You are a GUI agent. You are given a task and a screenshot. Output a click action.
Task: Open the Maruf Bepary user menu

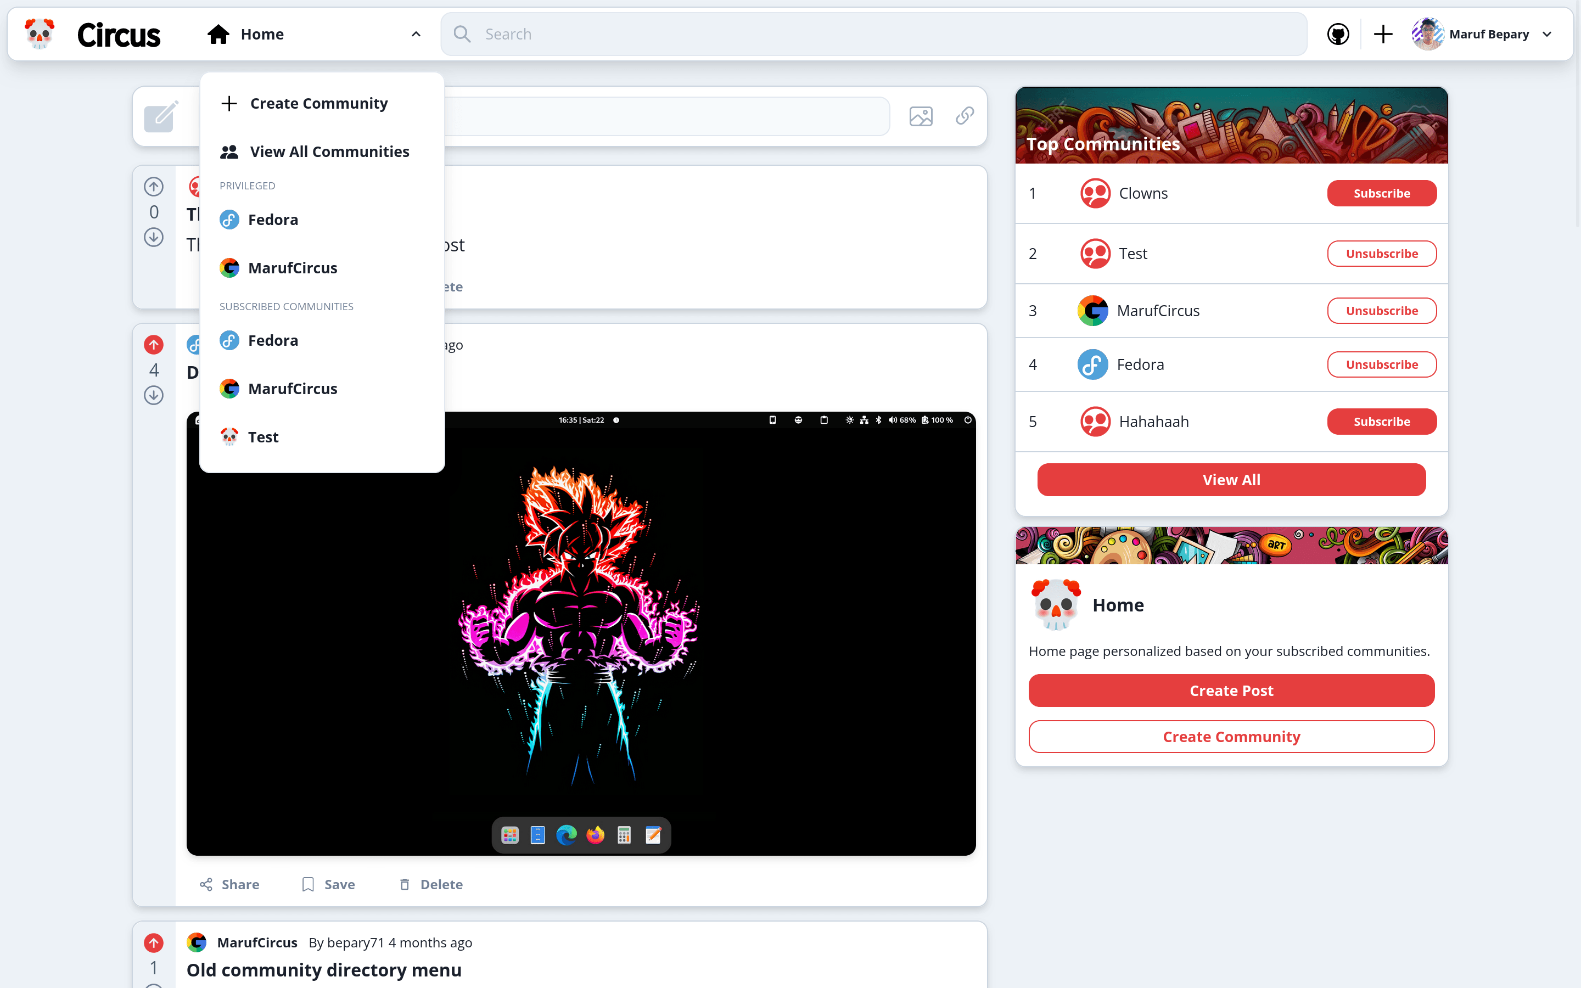pos(1483,34)
